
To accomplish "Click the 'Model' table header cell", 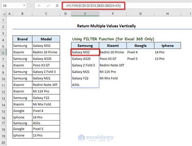I will [46, 39].
